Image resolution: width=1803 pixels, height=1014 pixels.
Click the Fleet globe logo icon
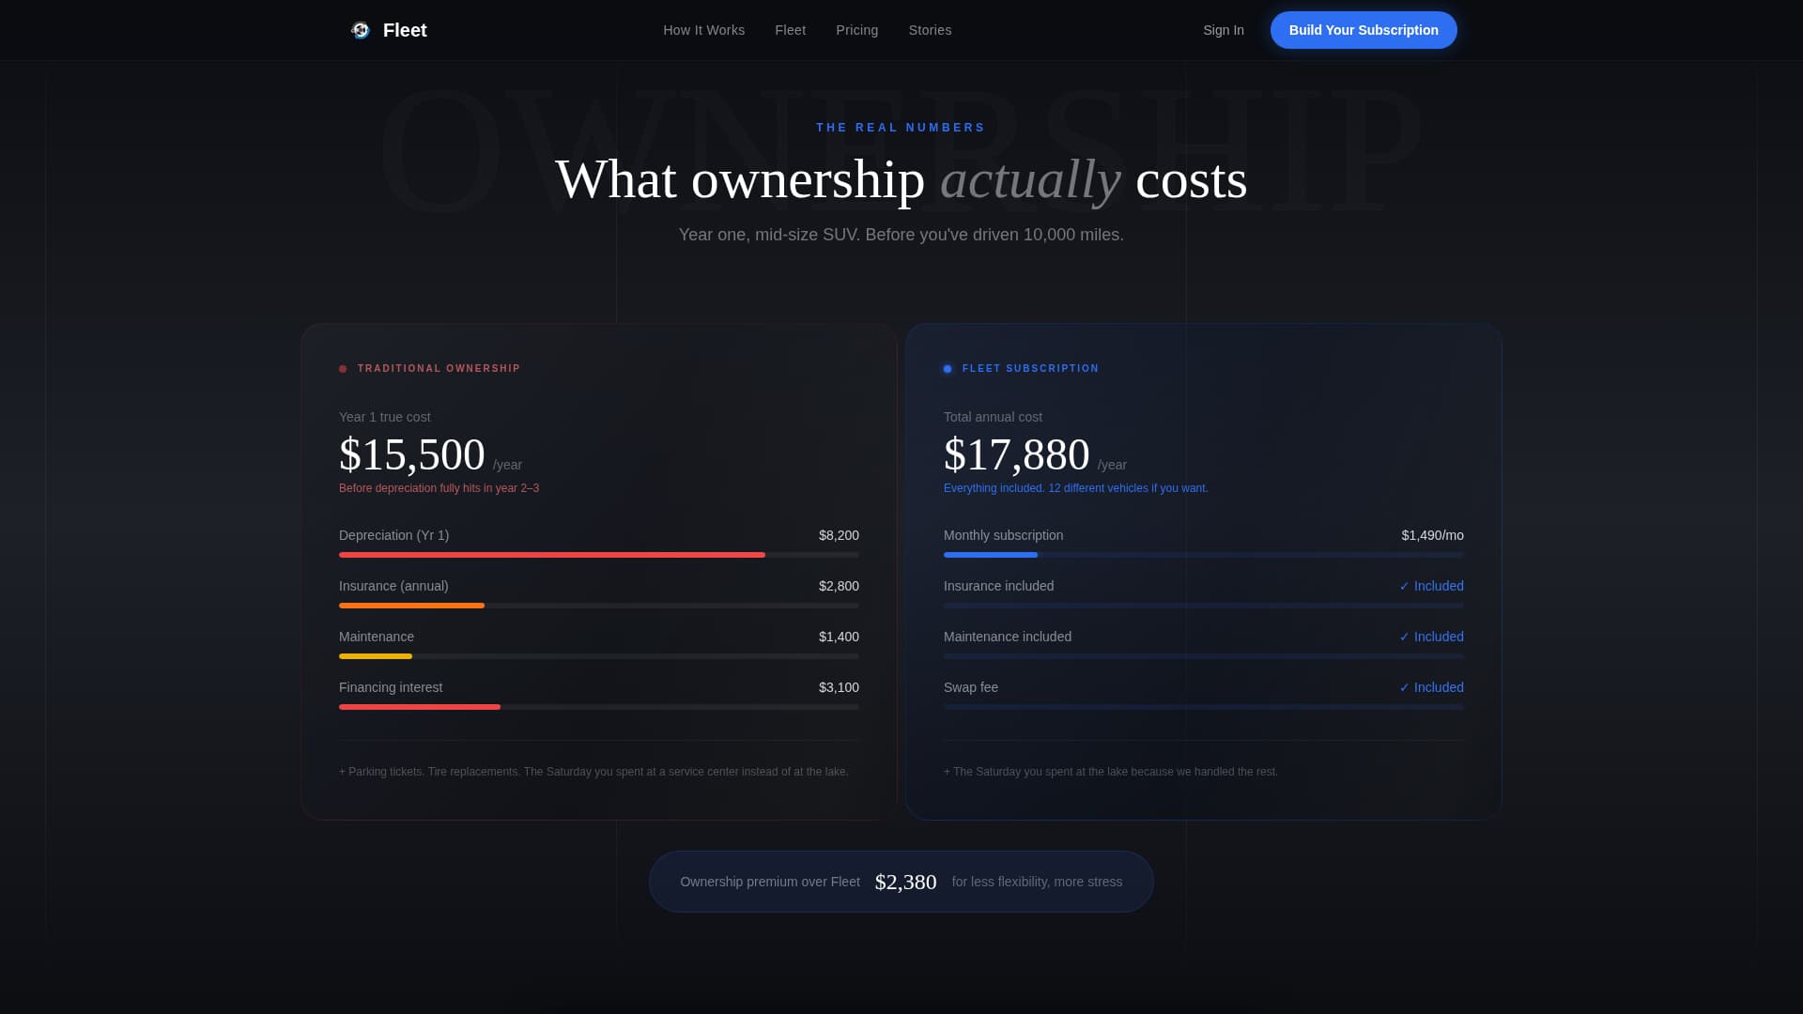(x=361, y=30)
